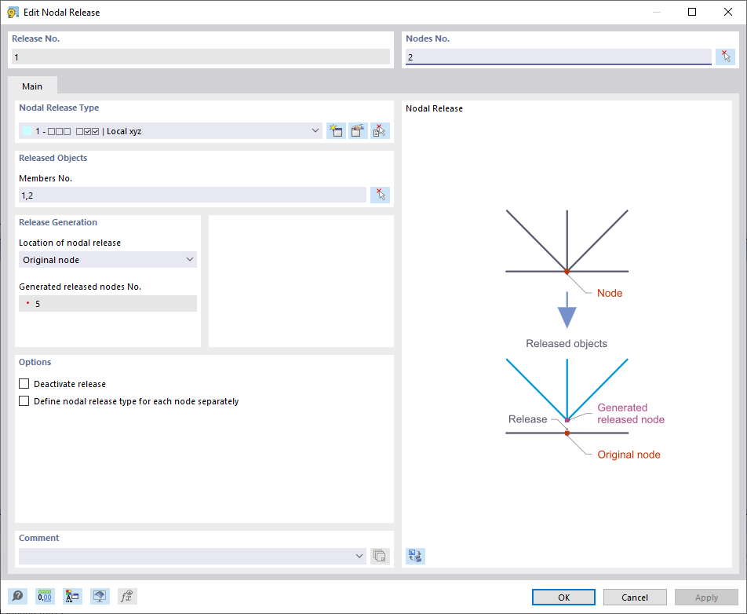747x614 pixels.
Task: Create a new nodal release type
Action: [336, 130]
